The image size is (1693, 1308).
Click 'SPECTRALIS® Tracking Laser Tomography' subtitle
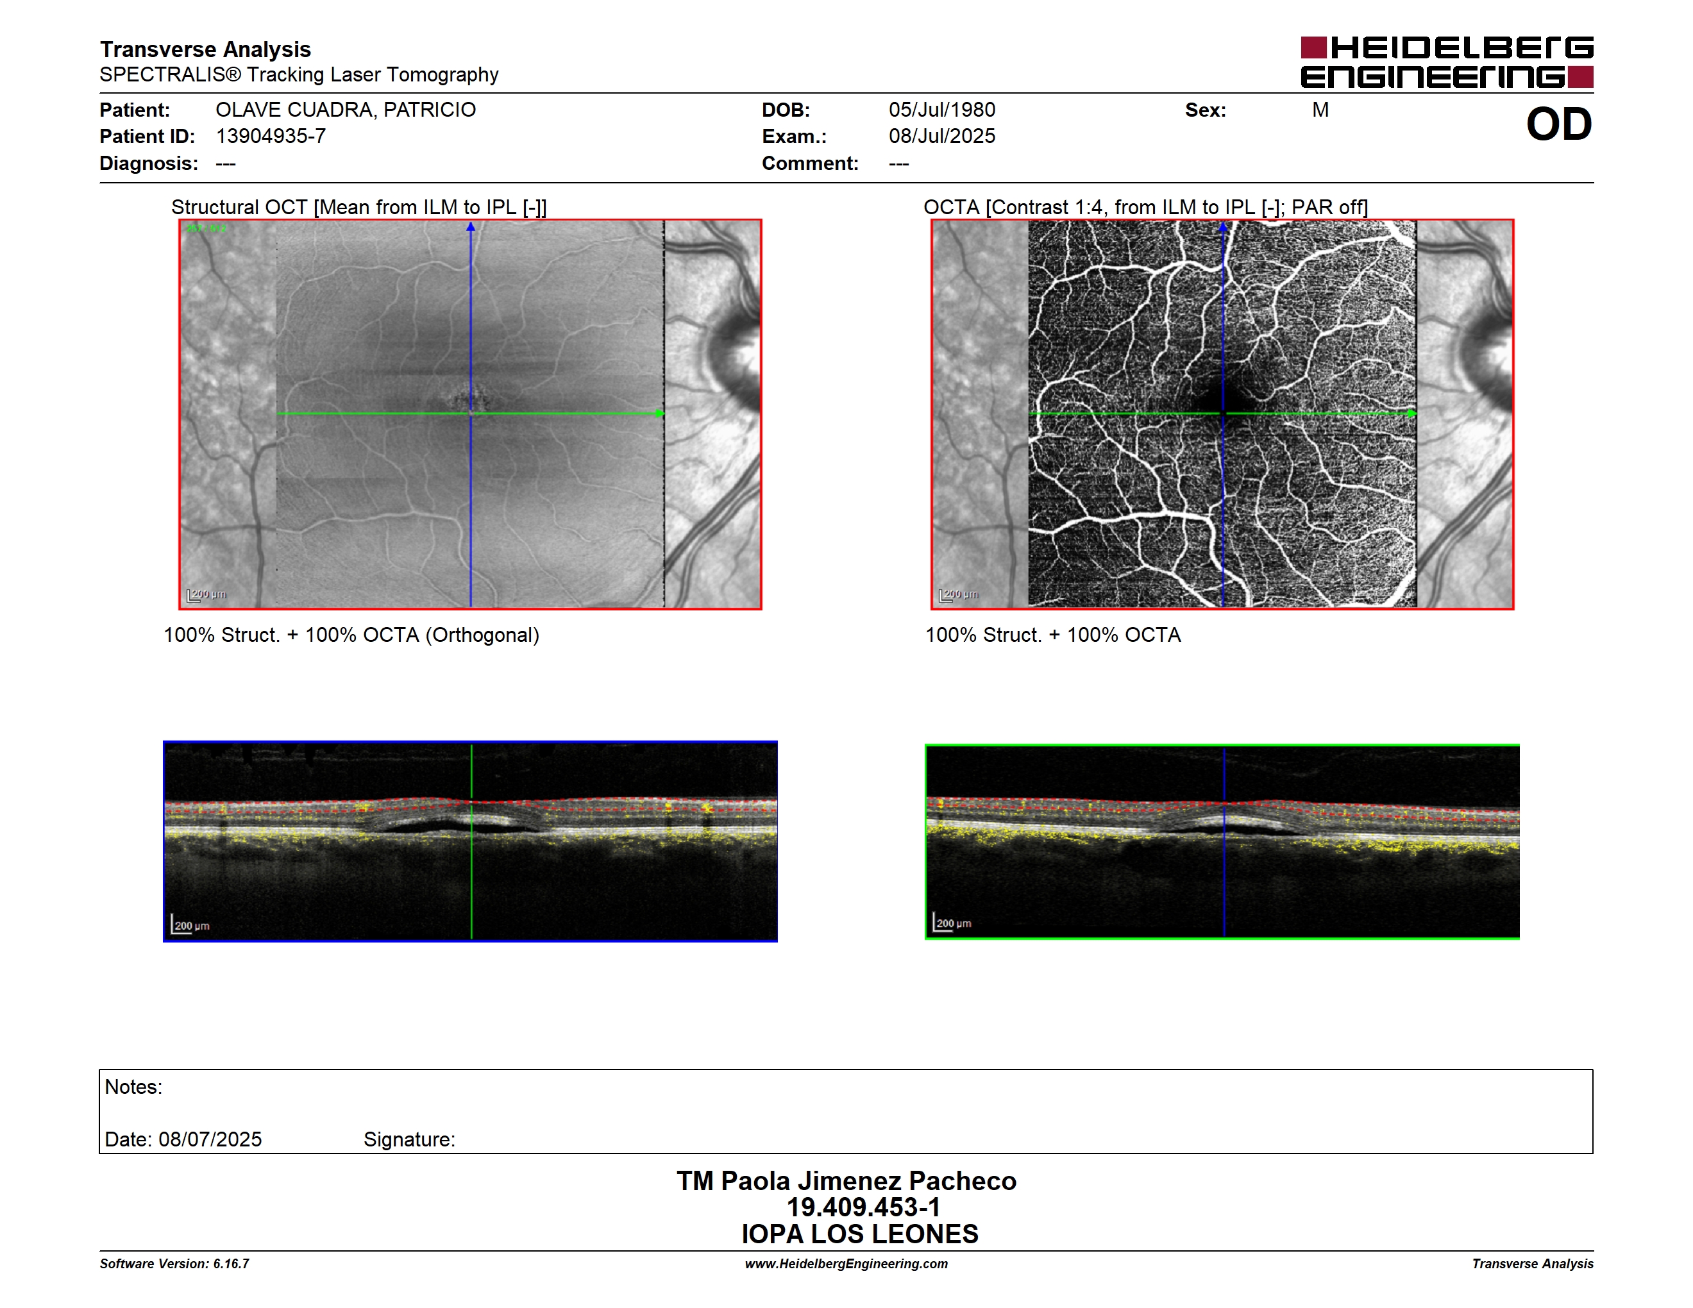(298, 74)
